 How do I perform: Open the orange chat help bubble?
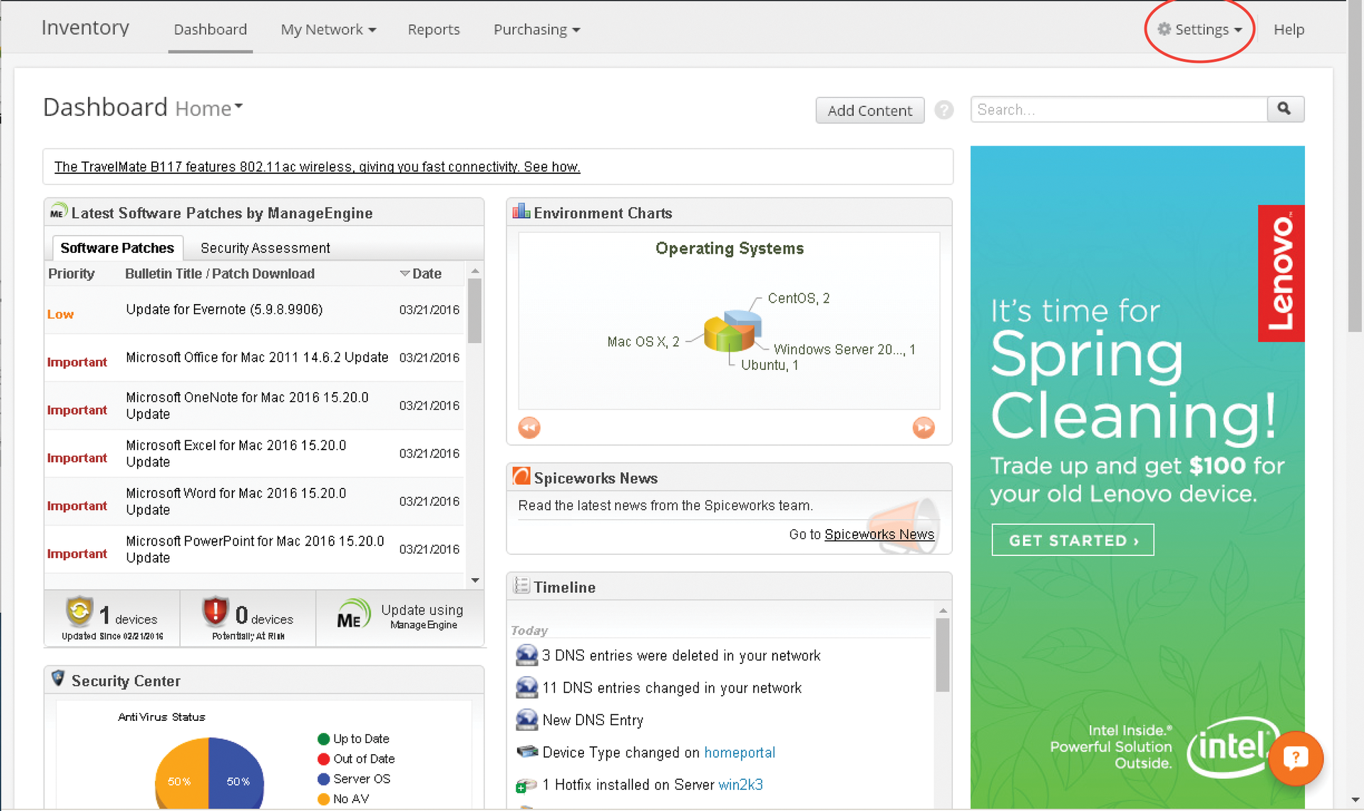point(1295,758)
